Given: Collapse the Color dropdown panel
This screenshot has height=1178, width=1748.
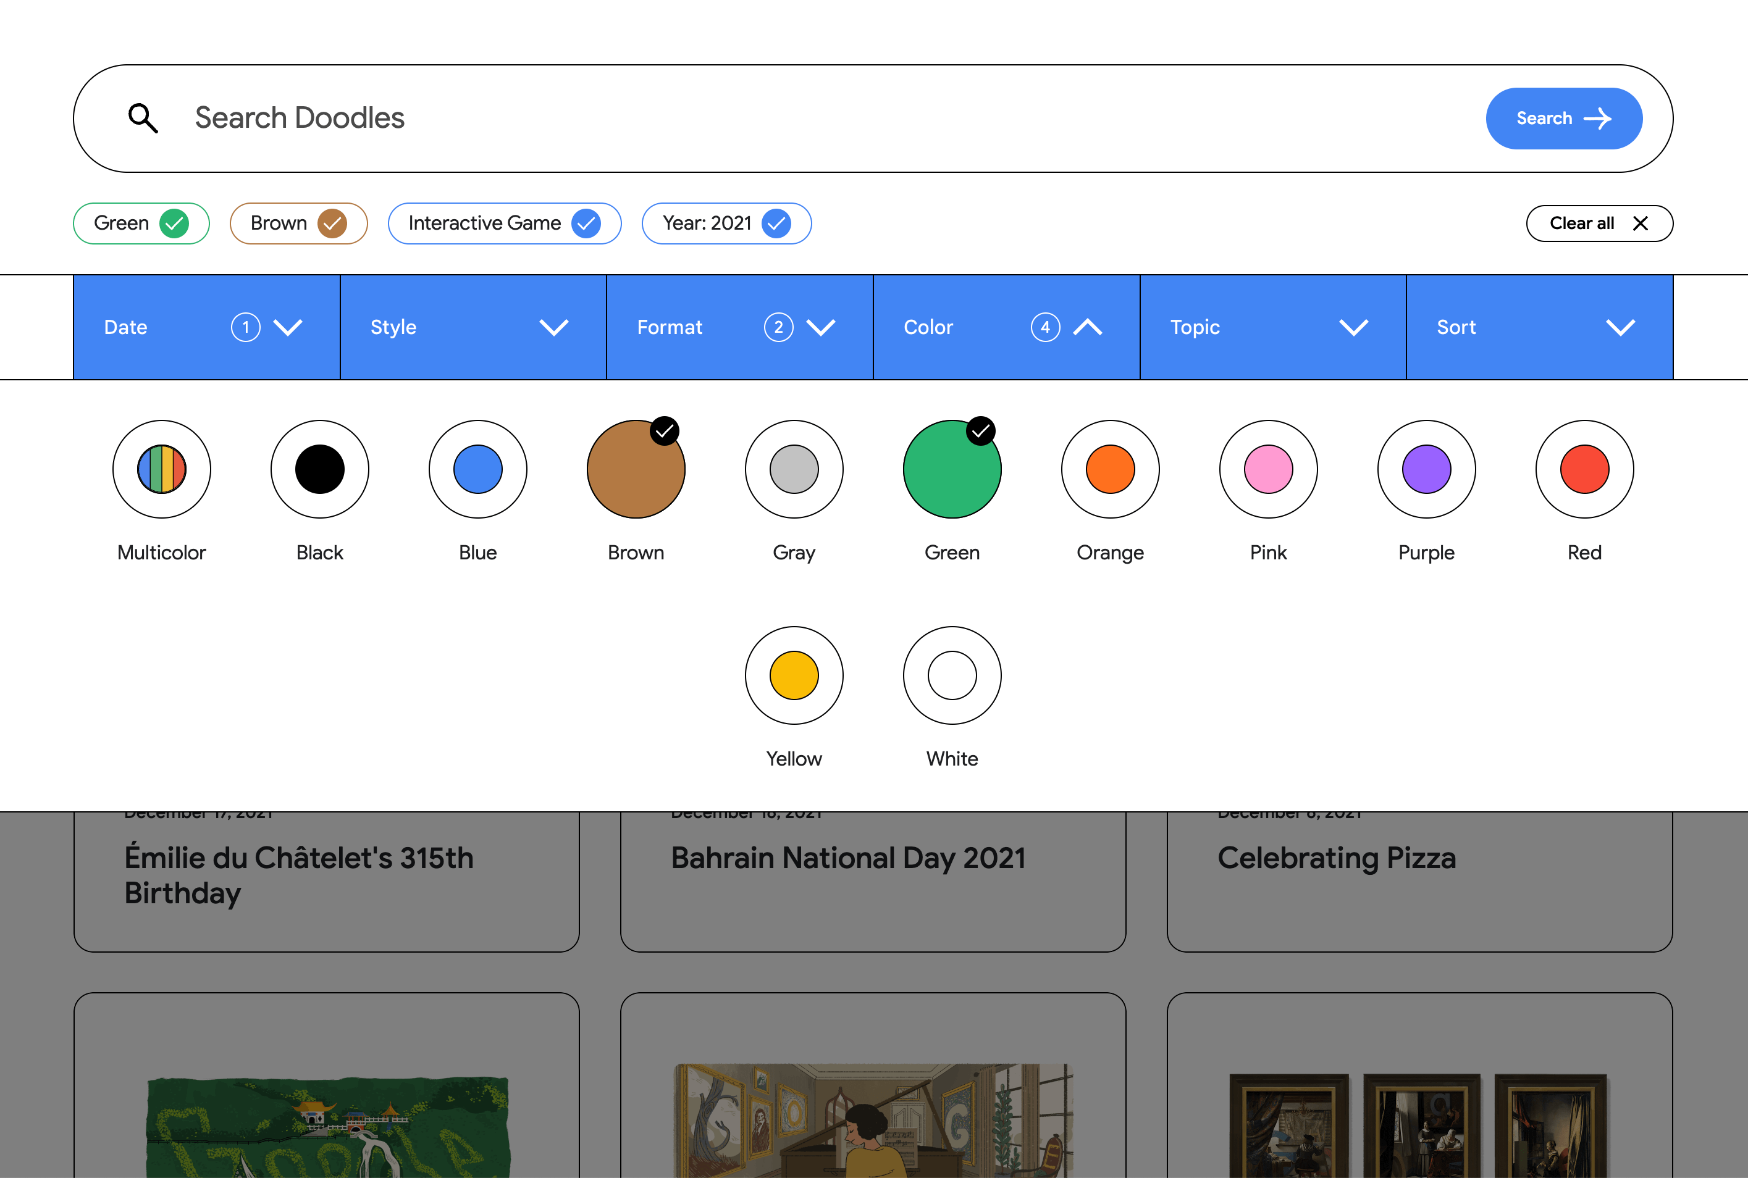Looking at the screenshot, I should click(1088, 327).
